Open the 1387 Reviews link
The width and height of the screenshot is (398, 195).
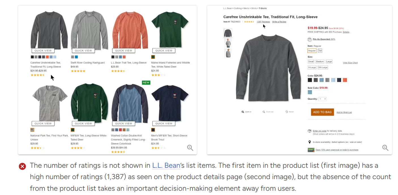coord(263,22)
